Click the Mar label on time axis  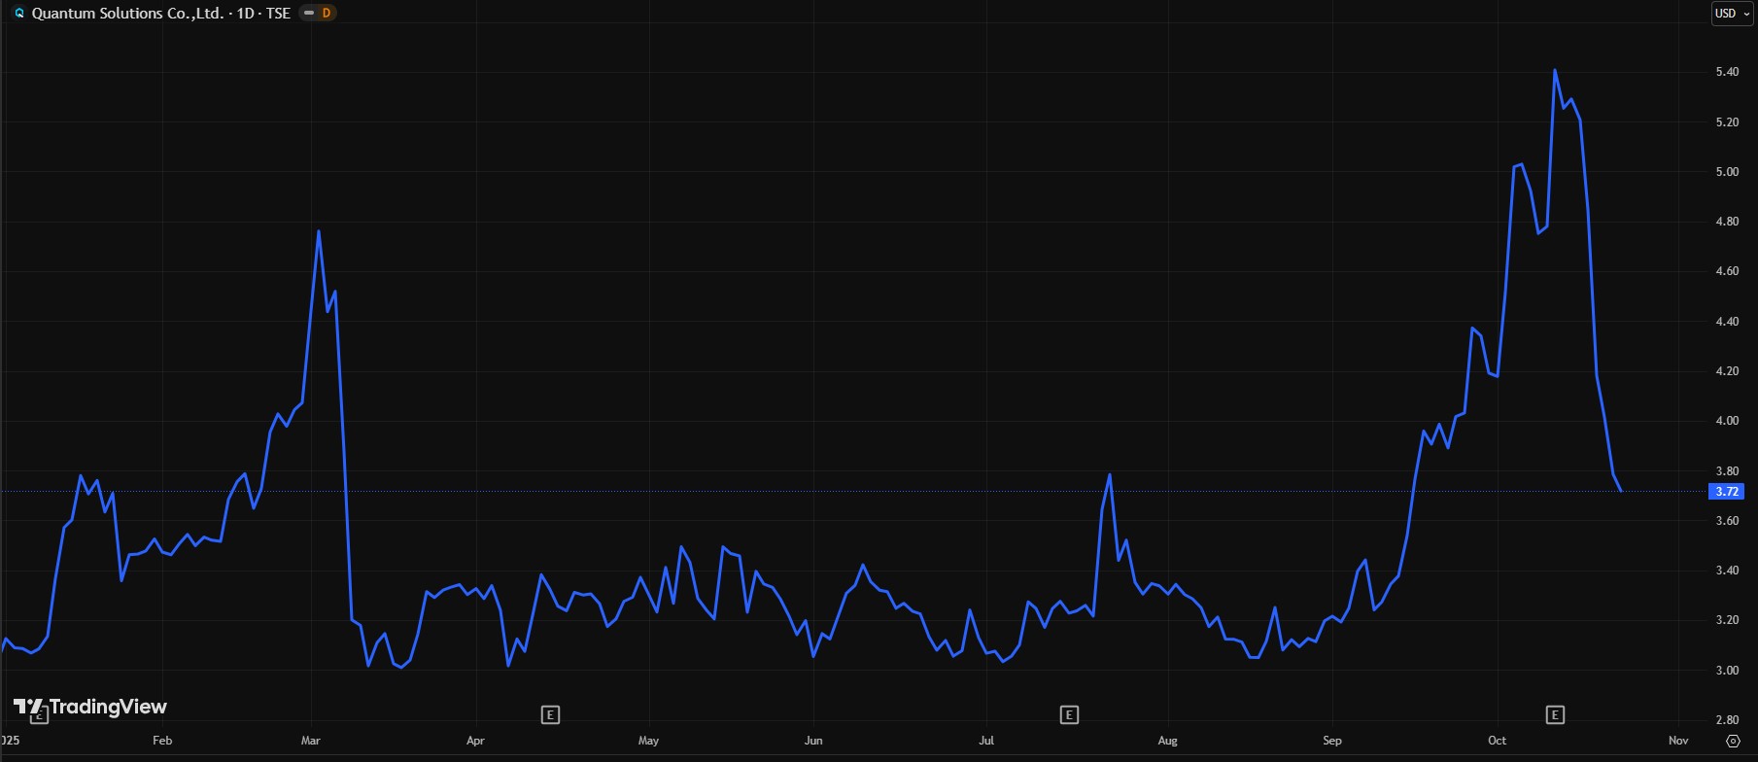[x=311, y=741]
